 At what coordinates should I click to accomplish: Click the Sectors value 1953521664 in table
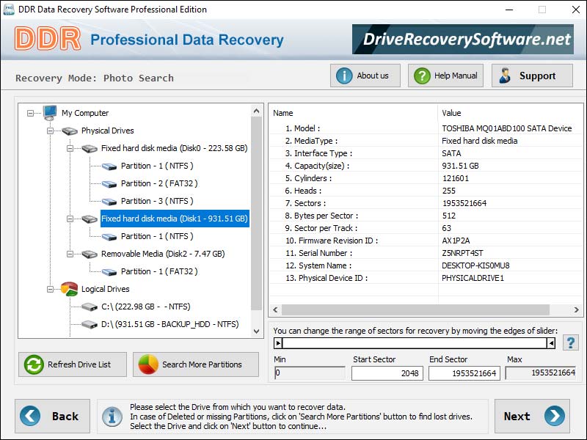point(464,203)
